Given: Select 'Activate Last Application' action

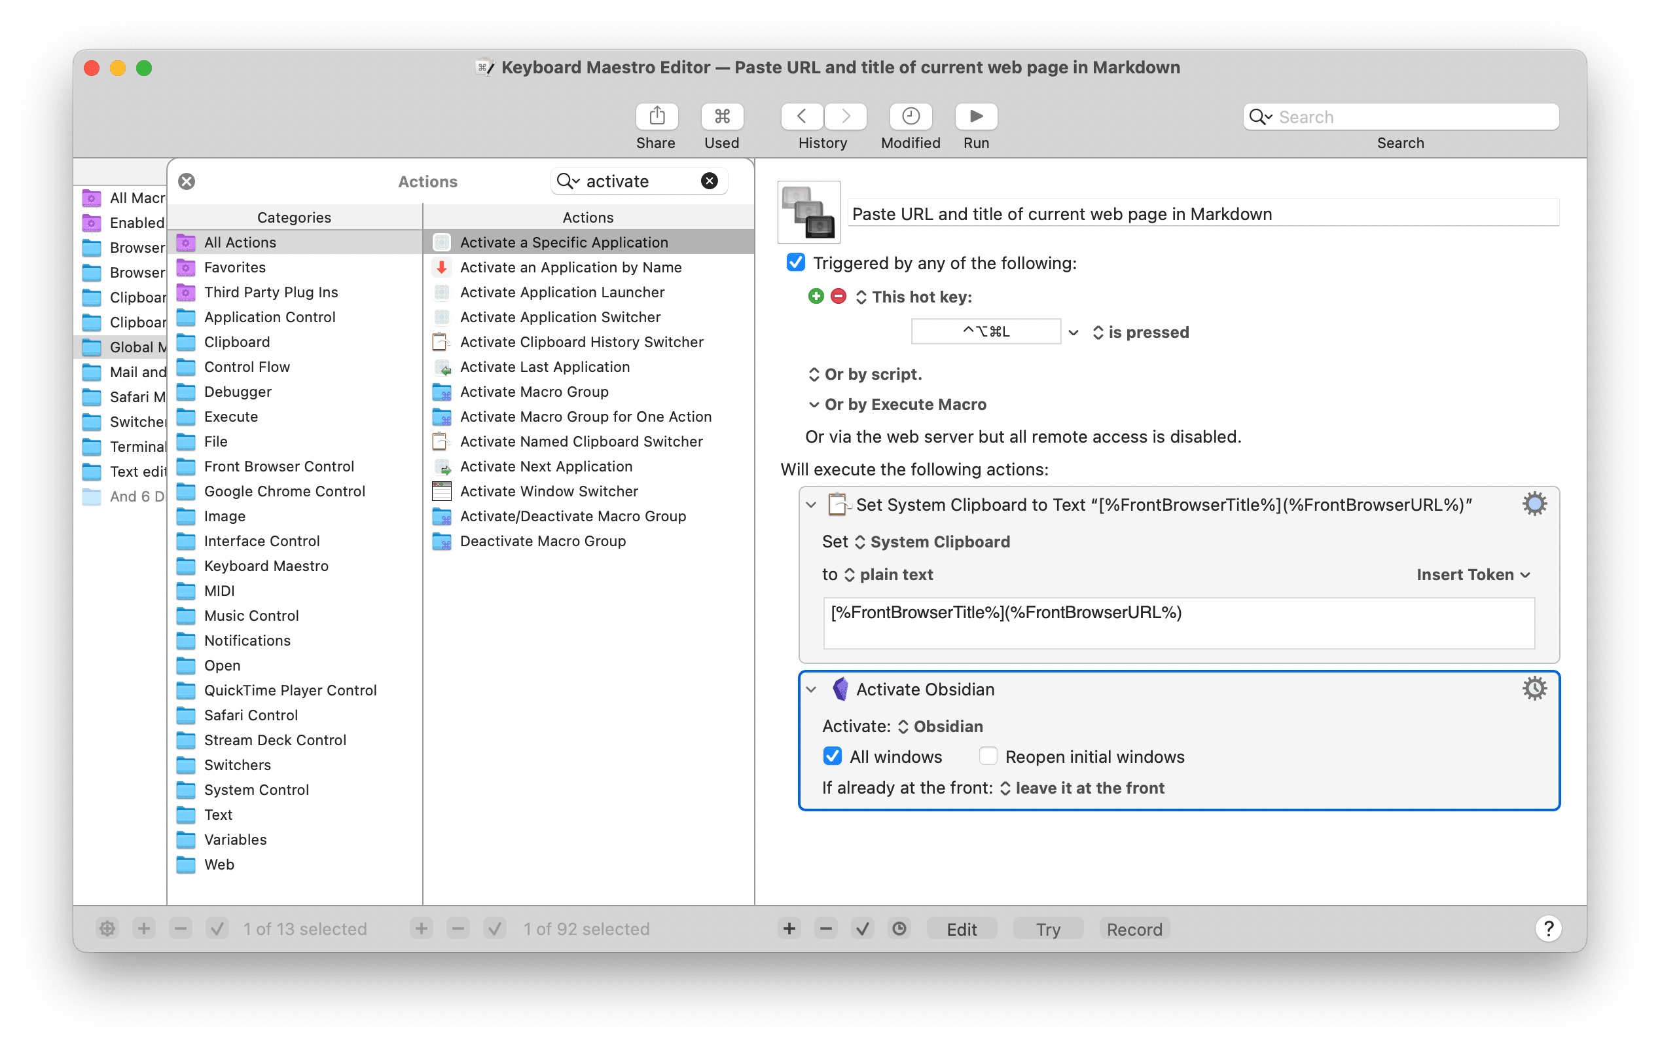Looking at the screenshot, I should pyautogui.click(x=588, y=366).
